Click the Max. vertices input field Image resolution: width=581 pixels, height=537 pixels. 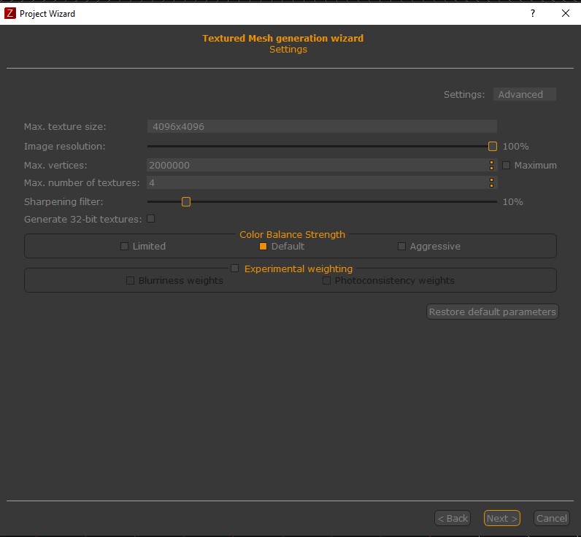click(317, 166)
